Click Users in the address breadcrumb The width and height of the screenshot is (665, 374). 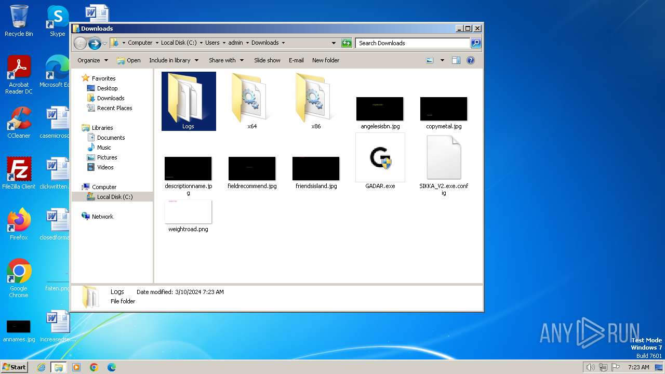[212, 43]
